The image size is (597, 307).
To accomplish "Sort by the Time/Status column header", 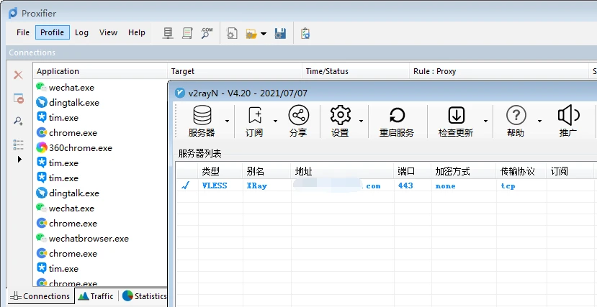I will (x=356, y=71).
